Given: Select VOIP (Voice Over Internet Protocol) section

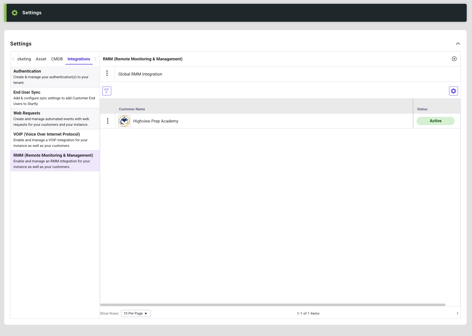Looking at the screenshot, I should (x=55, y=140).
